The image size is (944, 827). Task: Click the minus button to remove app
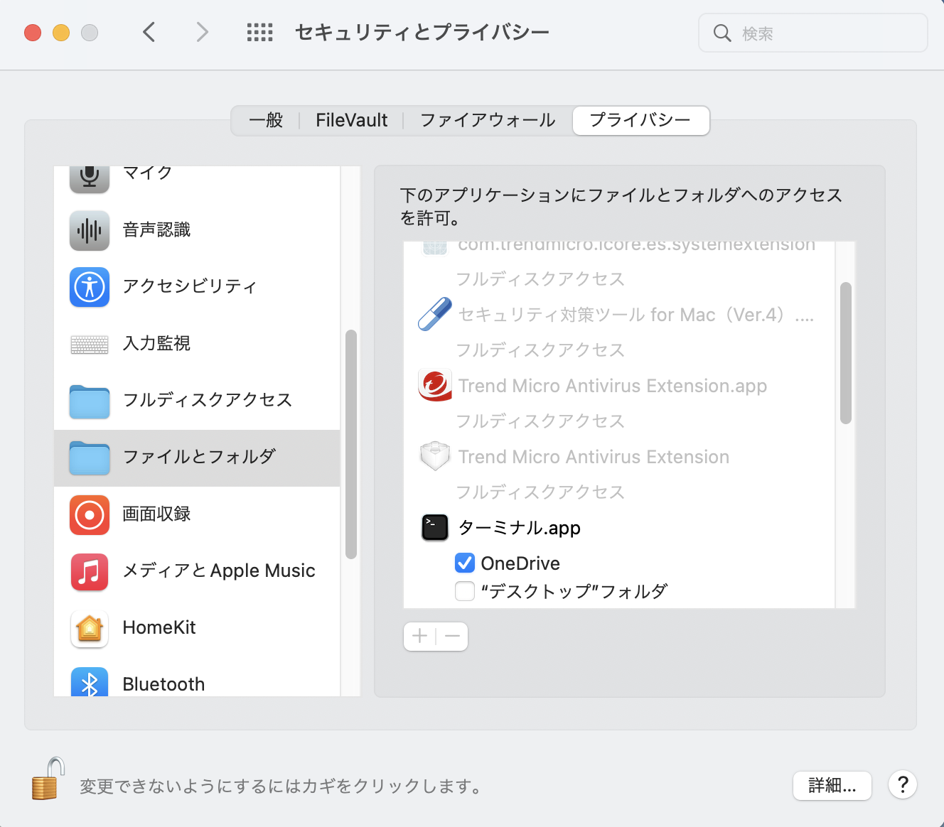[452, 636]
